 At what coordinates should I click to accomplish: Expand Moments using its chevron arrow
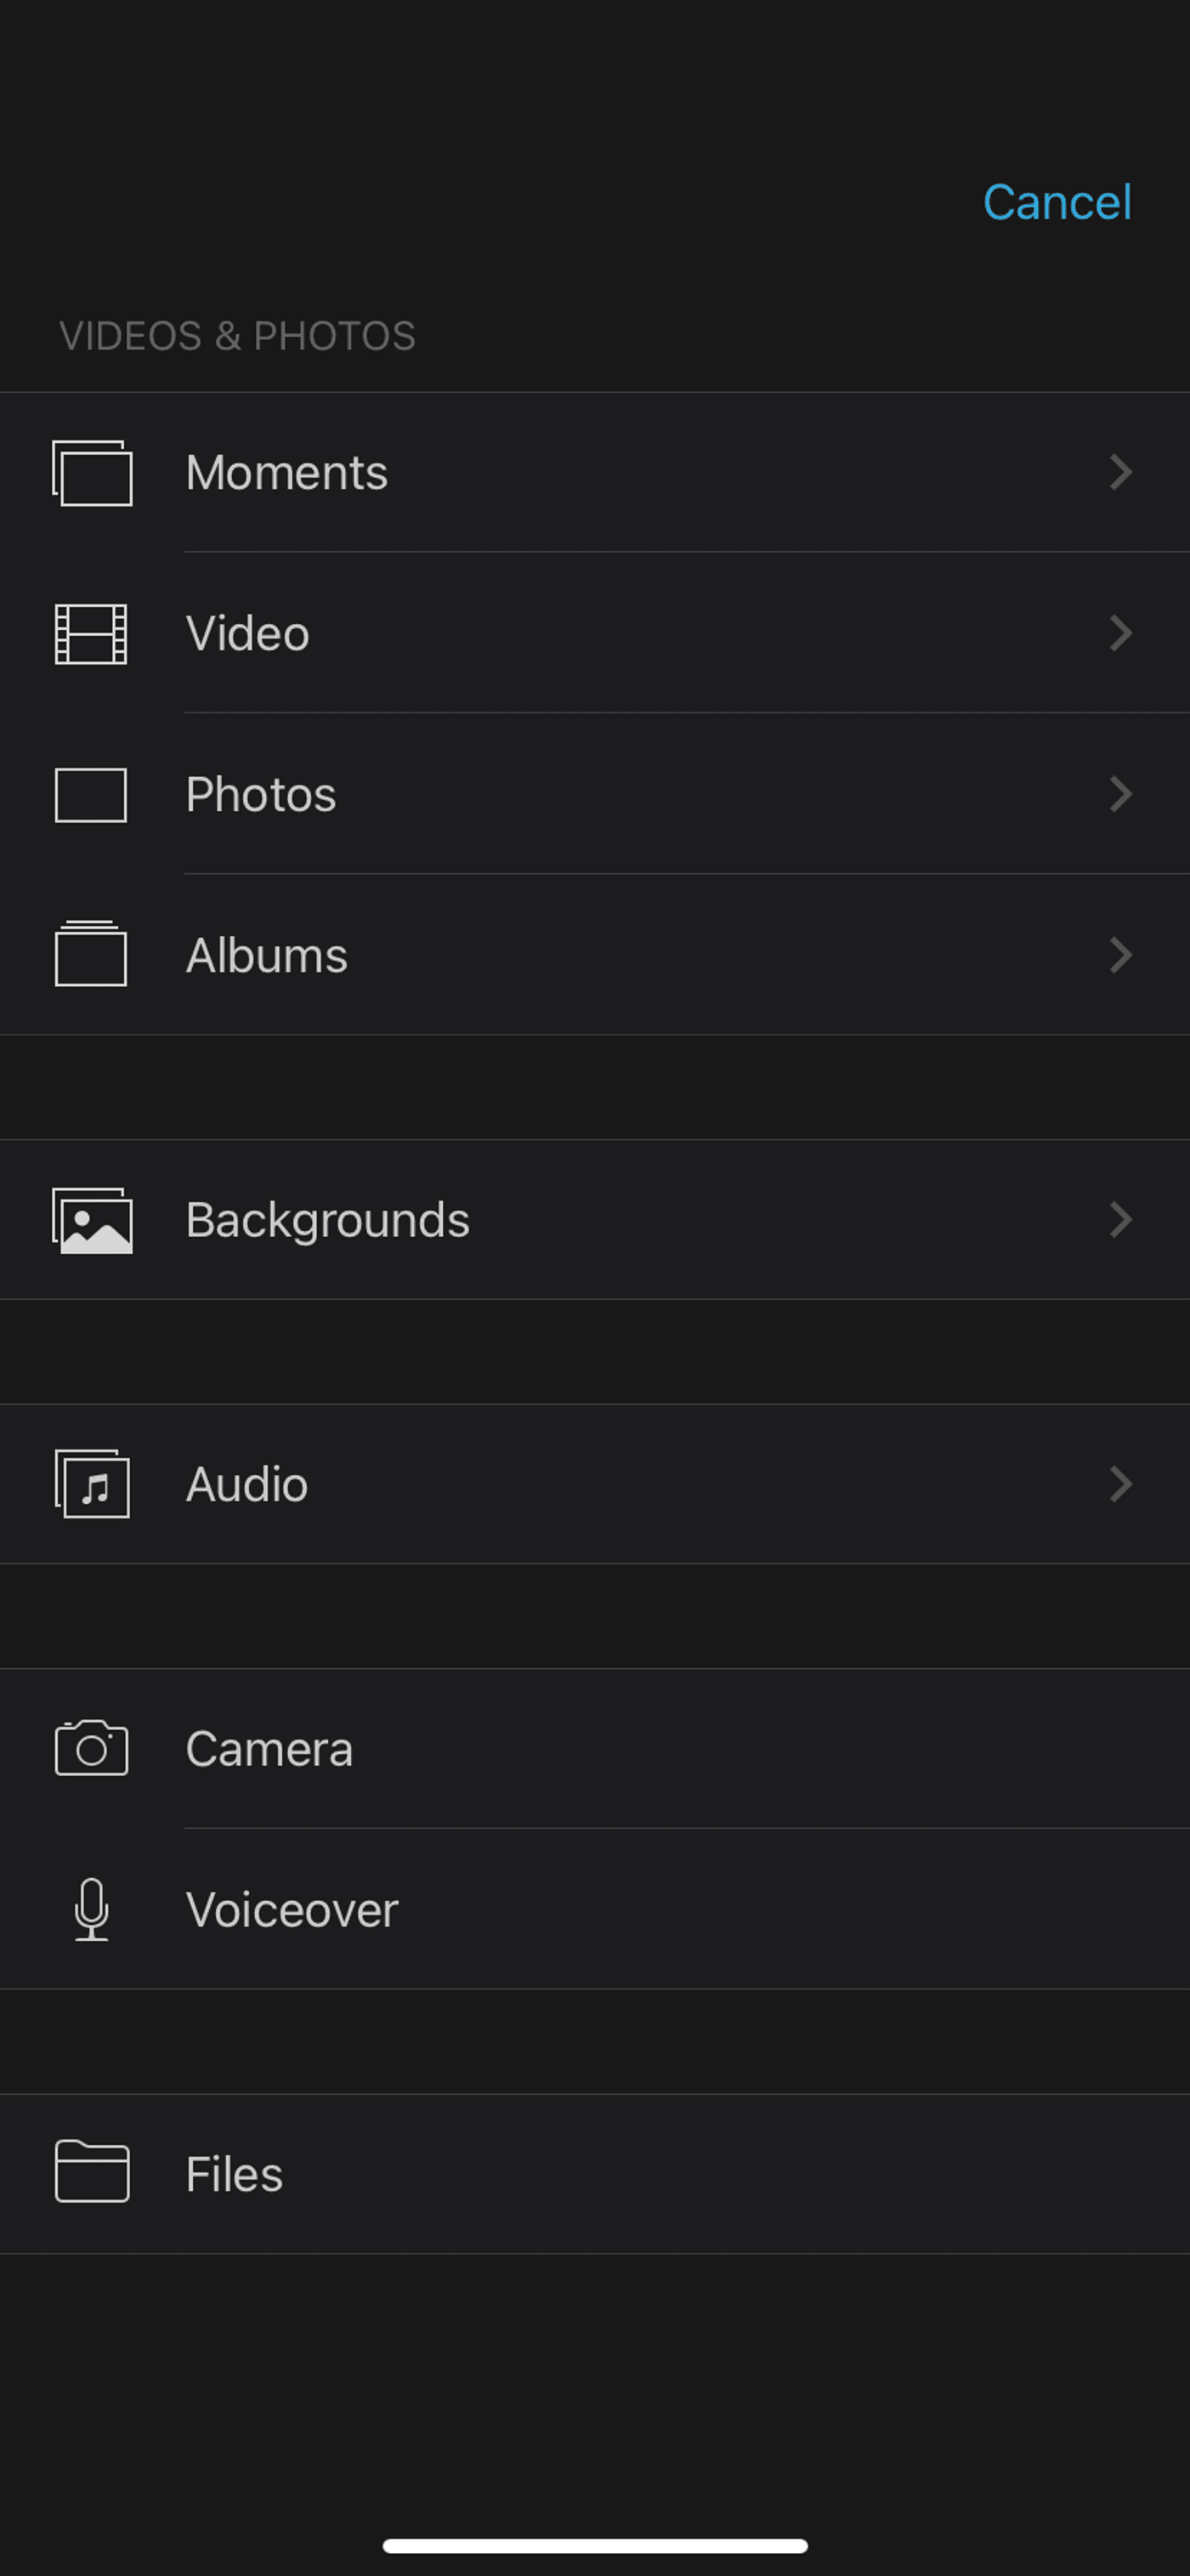tap(1120, 472)
